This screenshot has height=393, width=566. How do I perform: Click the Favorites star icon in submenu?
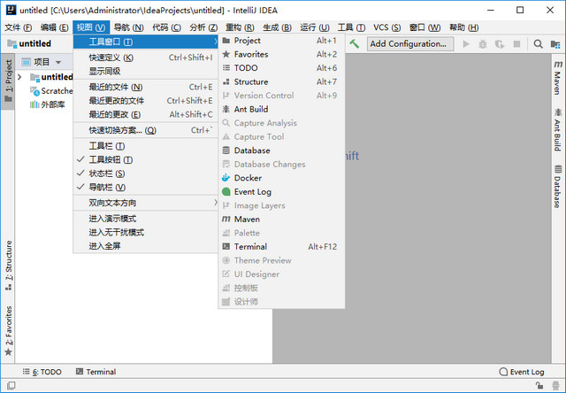click(x=226, y=54)
